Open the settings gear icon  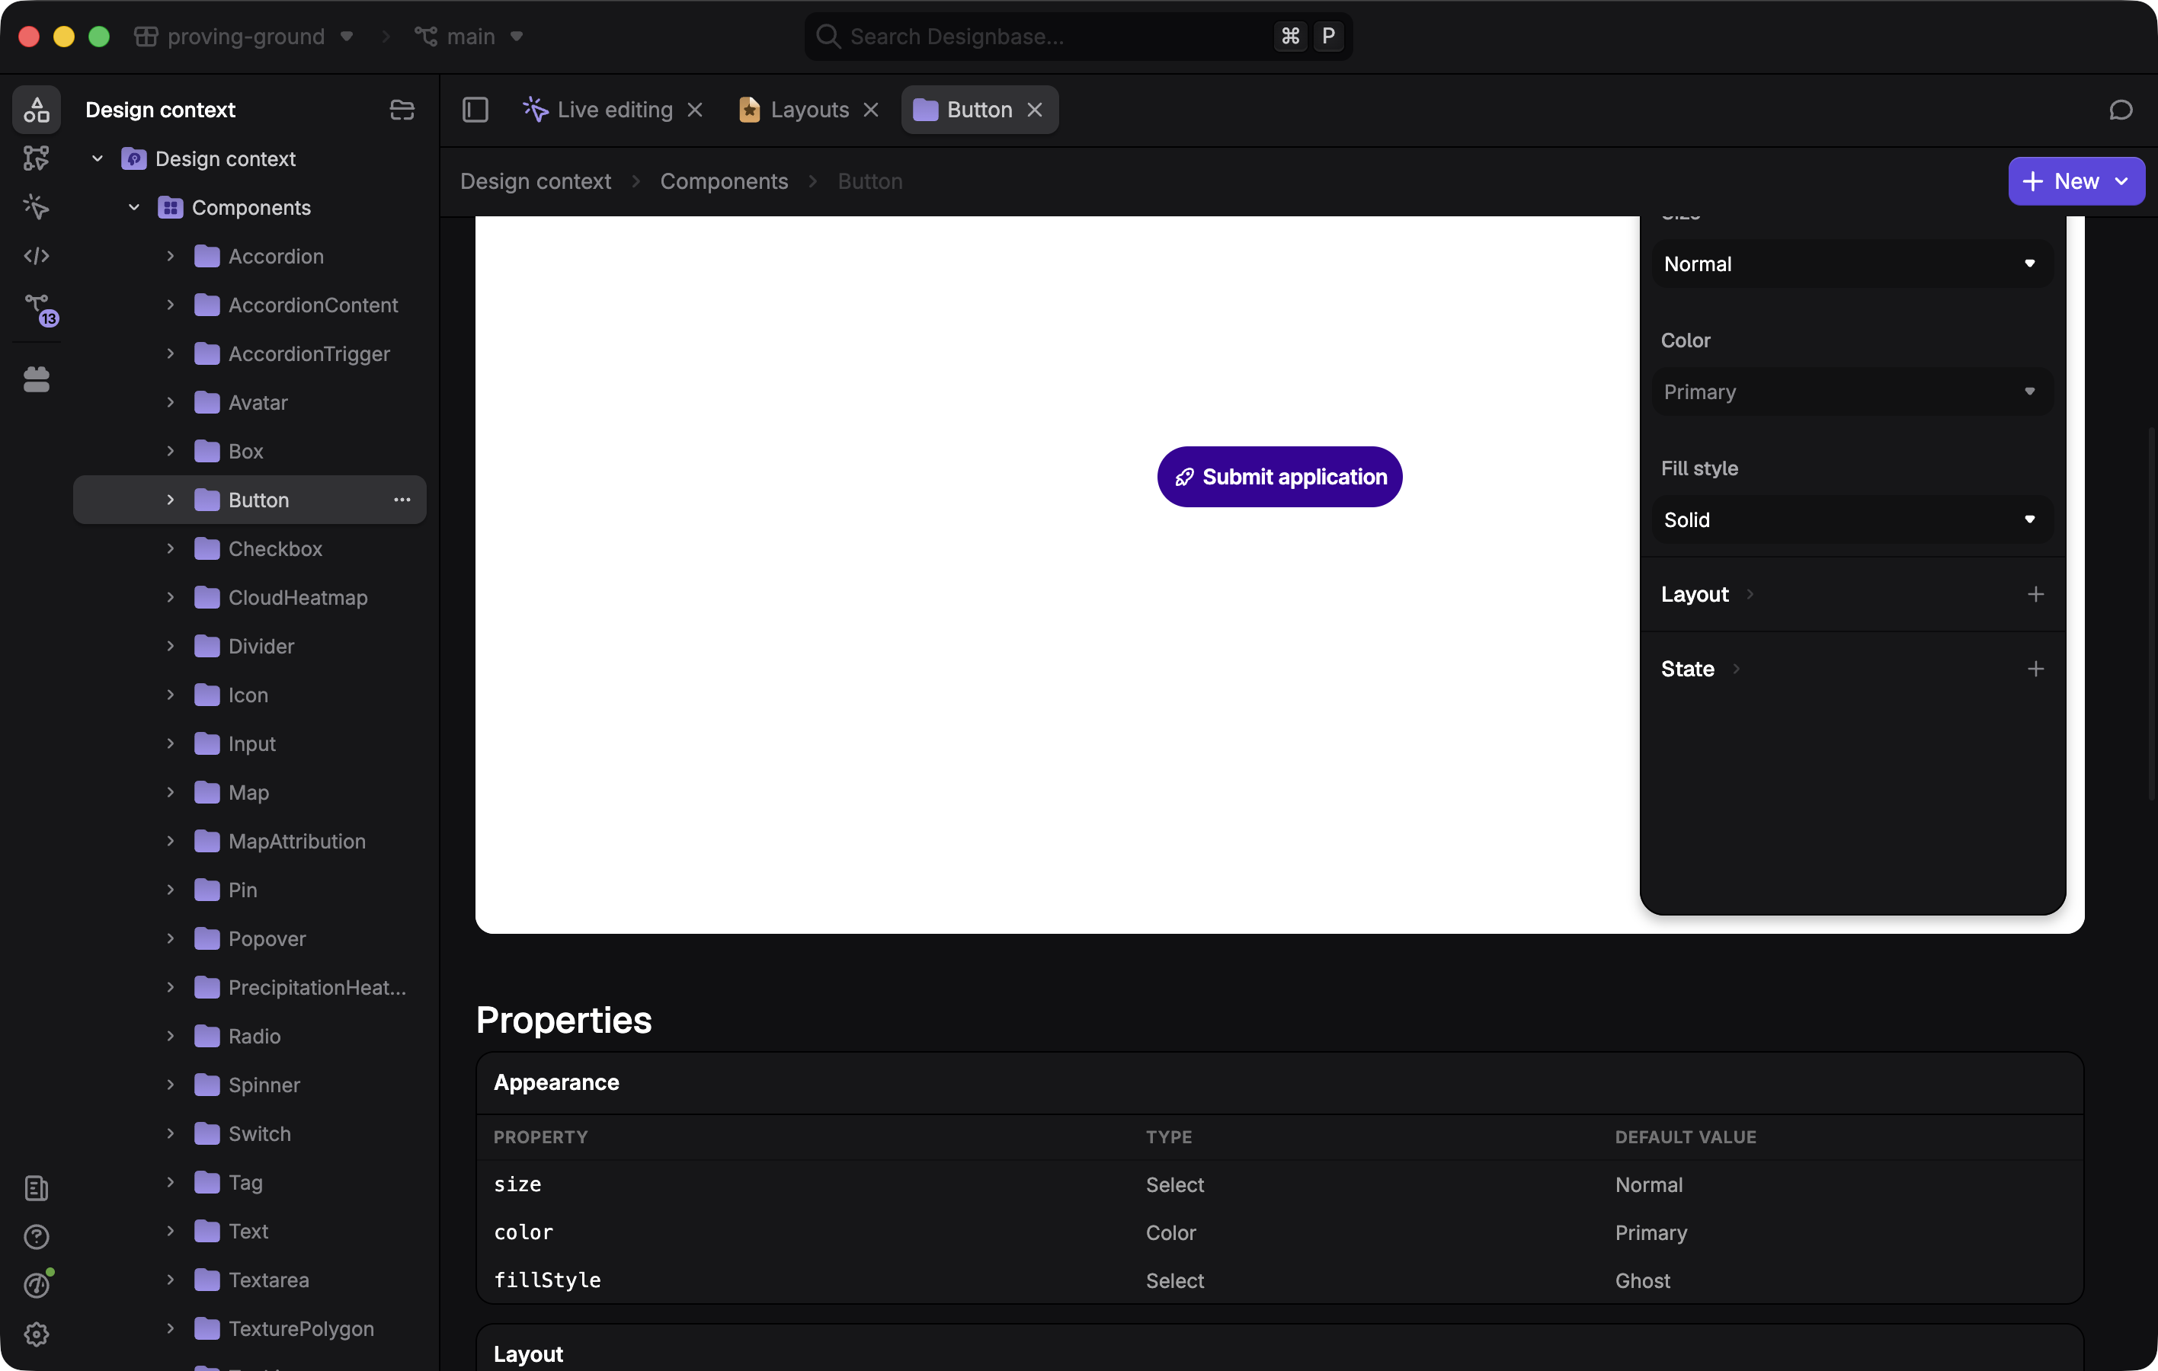(37, 1334)
